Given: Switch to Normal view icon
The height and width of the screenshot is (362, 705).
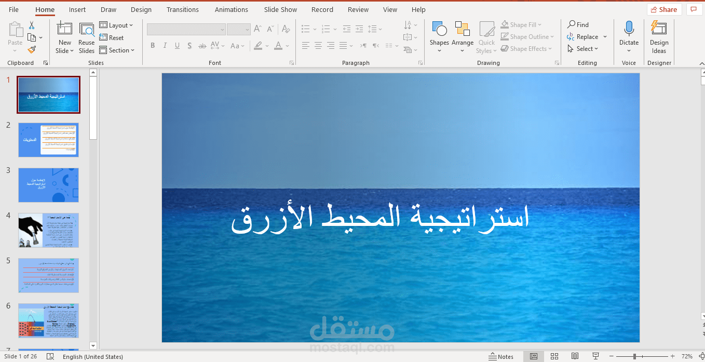Looking at the screenshot, I should coord(534,356).
